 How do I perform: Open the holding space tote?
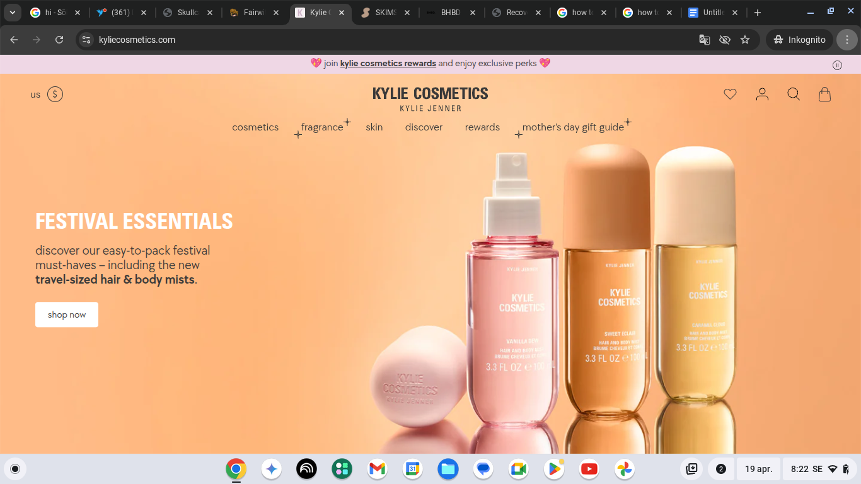(x=692, y=469)
